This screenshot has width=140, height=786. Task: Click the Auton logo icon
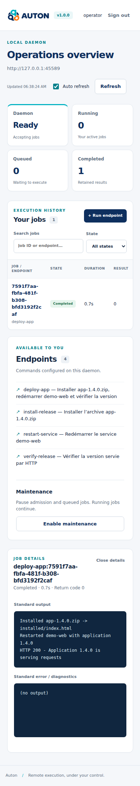pos(13,15)
